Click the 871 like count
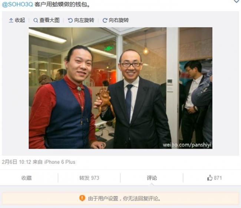This screenshot has height=208, width=241. click(x=218, y=178)
